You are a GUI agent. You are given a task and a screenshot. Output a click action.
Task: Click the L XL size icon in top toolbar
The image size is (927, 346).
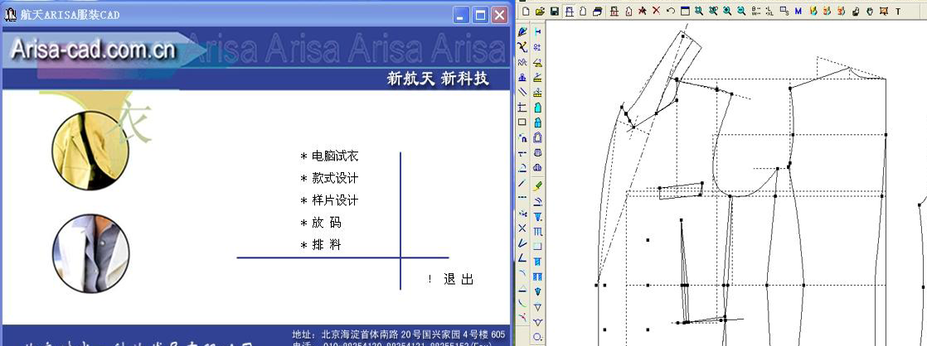[x=769, y=12]
